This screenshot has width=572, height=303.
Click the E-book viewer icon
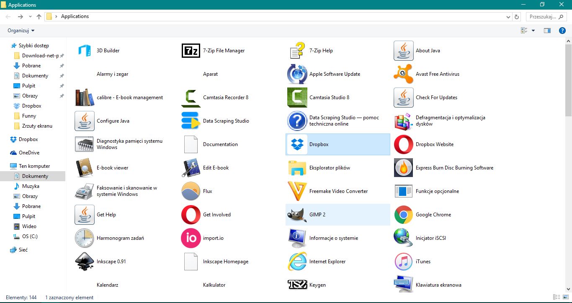pyautogui.click(x=85, y=168)
